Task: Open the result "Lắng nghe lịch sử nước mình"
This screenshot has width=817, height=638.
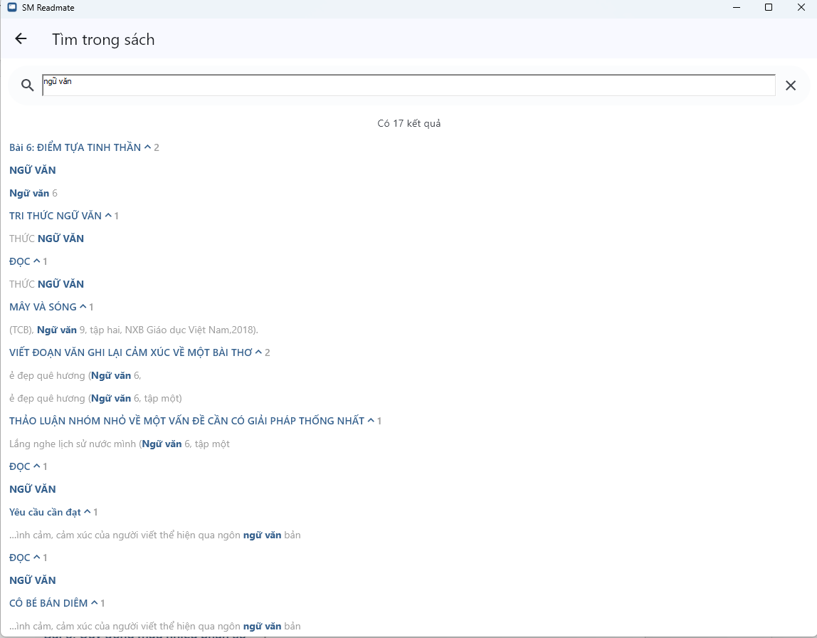Action: click(120, 444)
